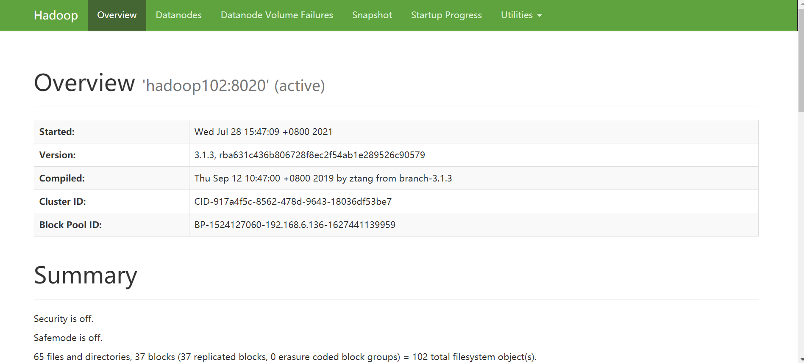The width and height of the screenshot is (804, 363).
Task: Select the Overview tab
Action: [x=117, y=15]
